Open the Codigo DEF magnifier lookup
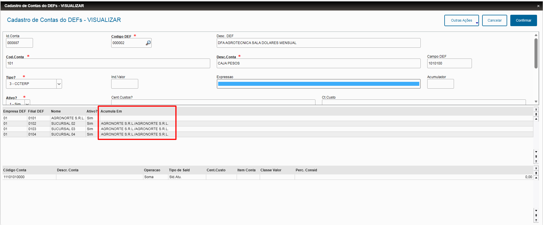Viewport: 543px width, 225px height. click(148, 43)
